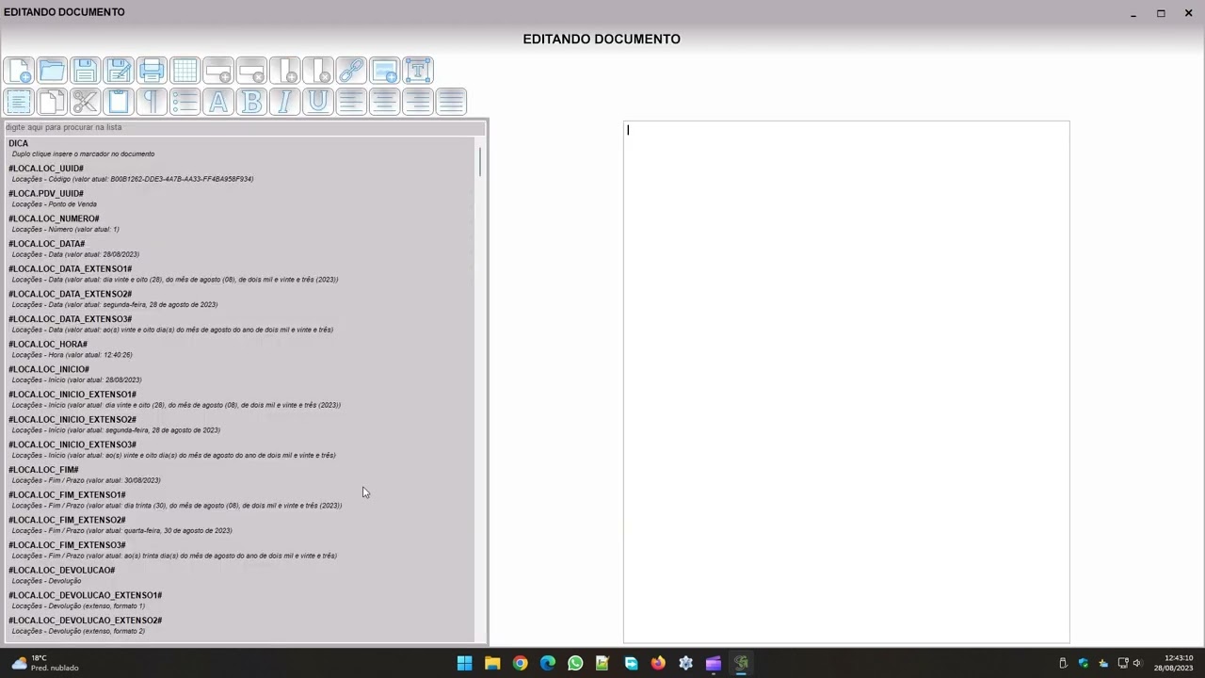This screenshot has width=1205, height=678.
Task: Paste using the clipboard icon
Action: tap(119, 102)
